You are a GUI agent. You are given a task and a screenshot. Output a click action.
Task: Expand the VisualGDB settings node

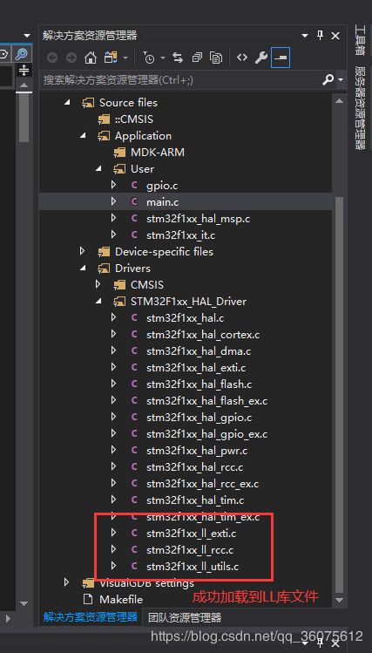pyautogui.click(x=66, y=582)
